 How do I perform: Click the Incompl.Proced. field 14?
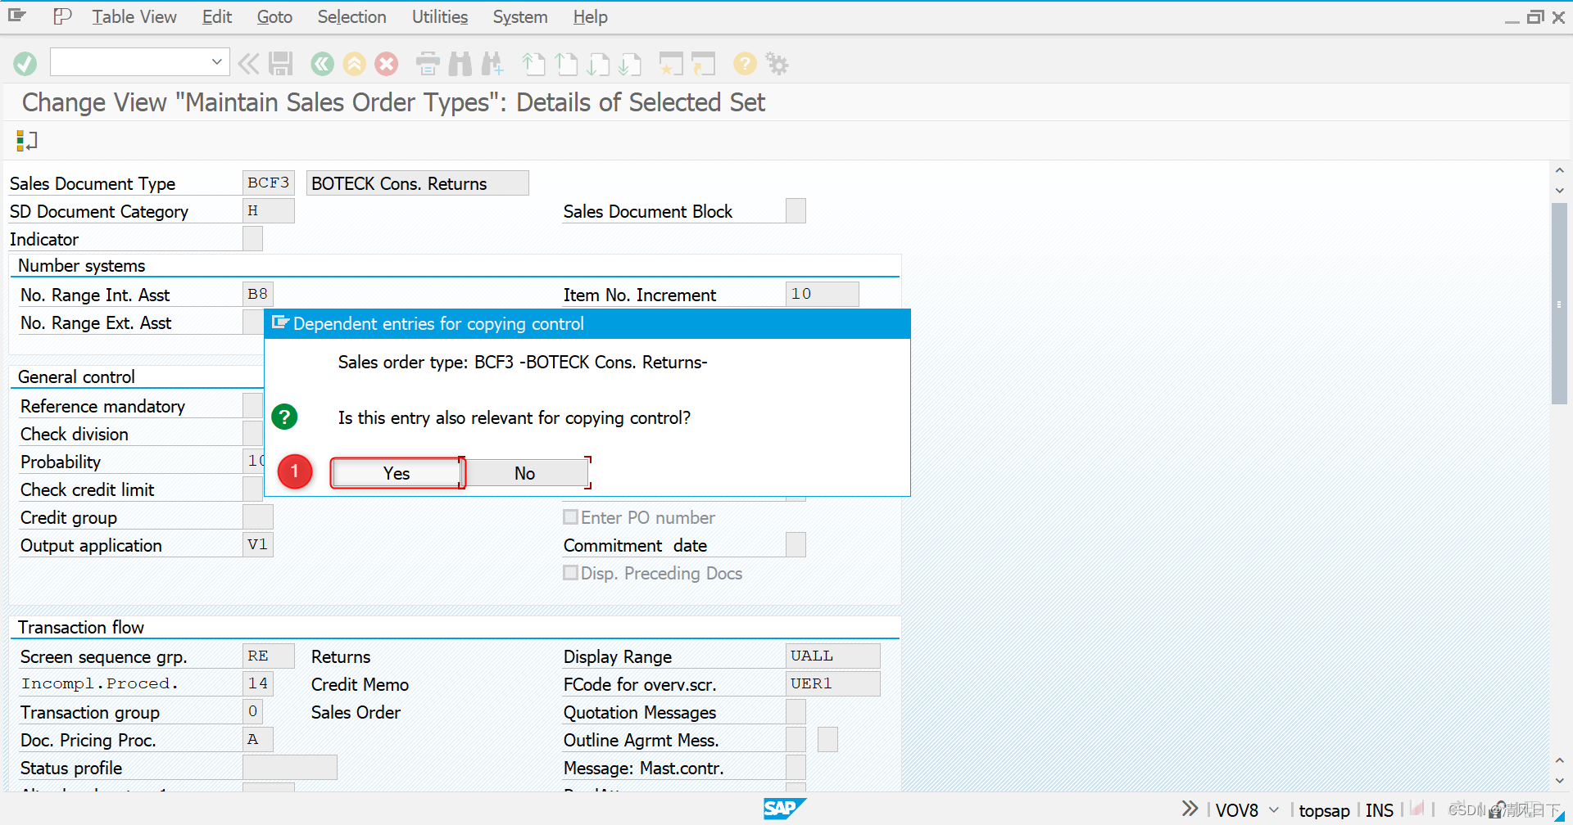tap(258, 684)
